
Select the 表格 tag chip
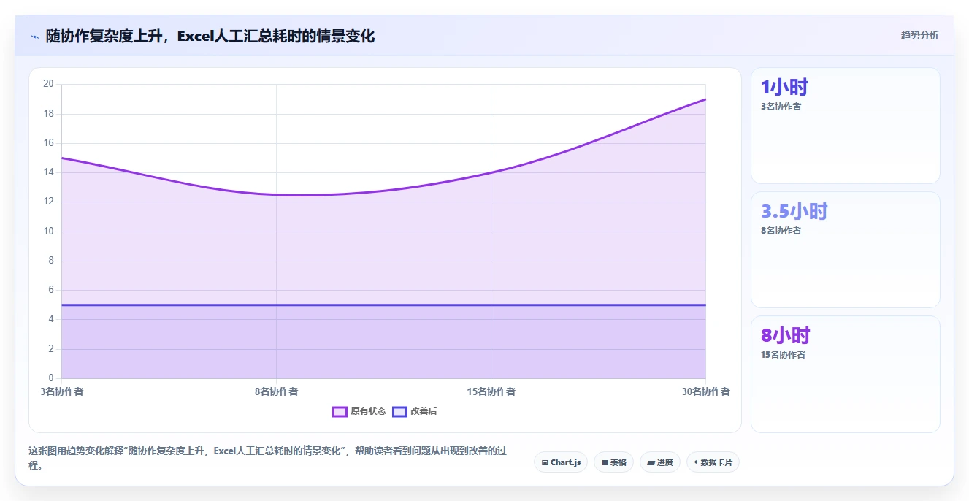[x=613, y=462]
